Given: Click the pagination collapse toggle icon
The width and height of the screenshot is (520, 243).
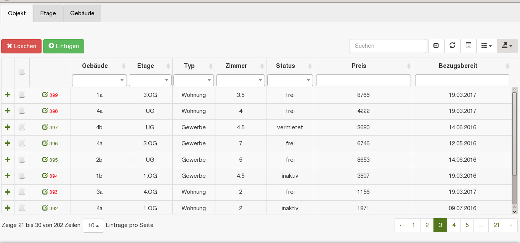Looking at the screenshot, I should [x=436, y=46].
